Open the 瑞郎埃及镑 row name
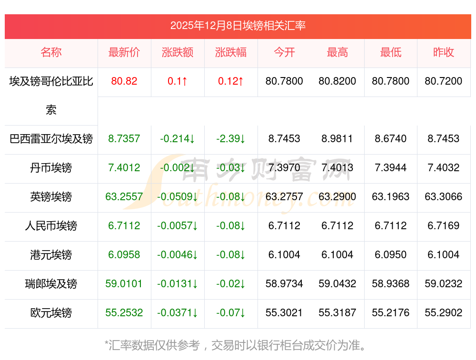 click(x=51, y=284)
